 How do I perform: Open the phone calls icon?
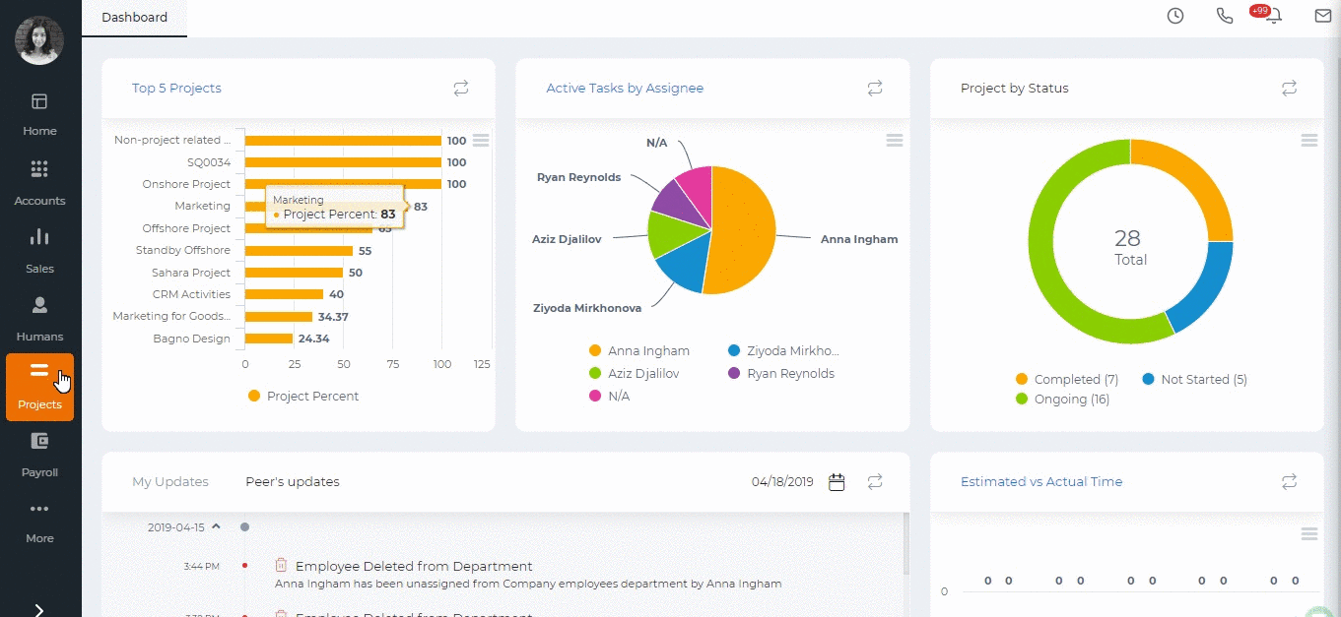pos(1225,16)
